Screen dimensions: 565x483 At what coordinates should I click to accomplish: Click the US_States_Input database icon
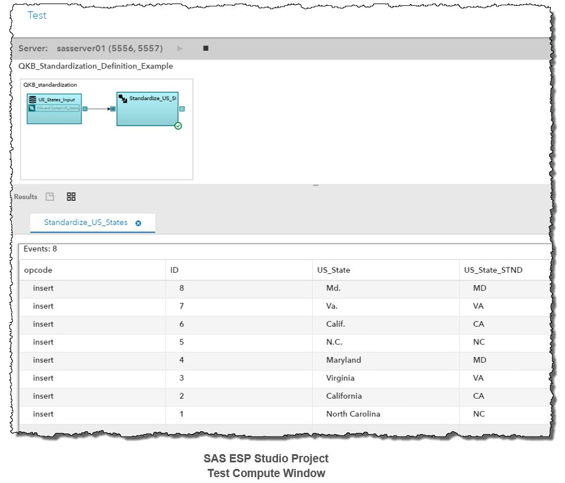pos(32,100)
